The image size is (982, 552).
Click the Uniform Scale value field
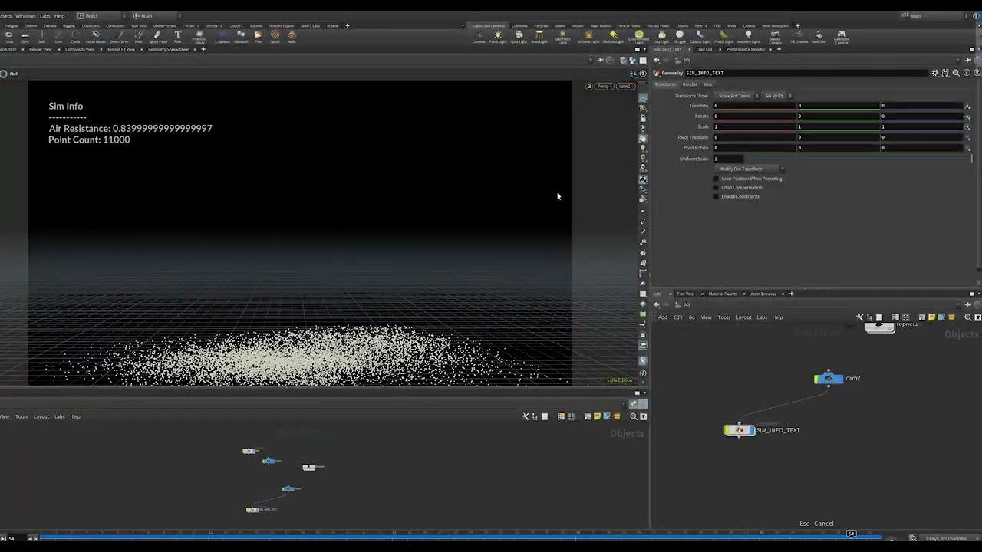(728, 159)
